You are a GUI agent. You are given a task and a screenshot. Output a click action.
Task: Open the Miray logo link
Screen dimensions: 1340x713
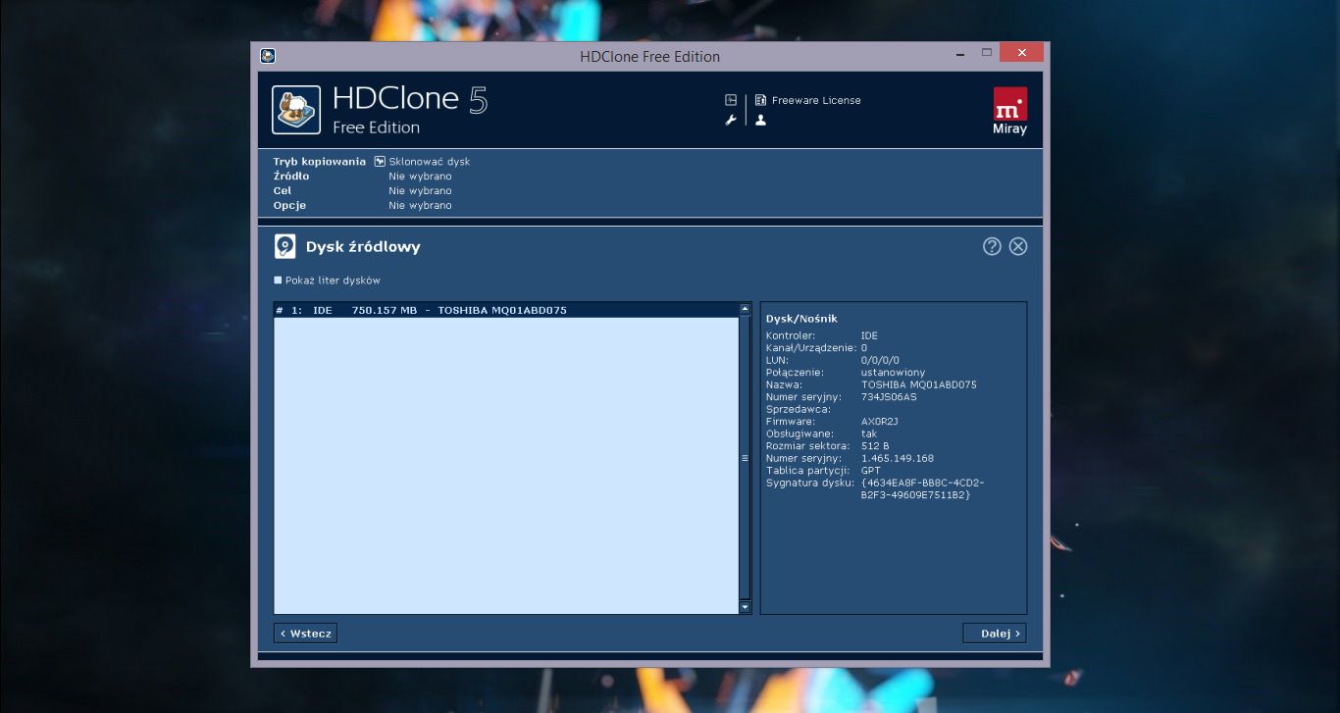(1010, 111)
